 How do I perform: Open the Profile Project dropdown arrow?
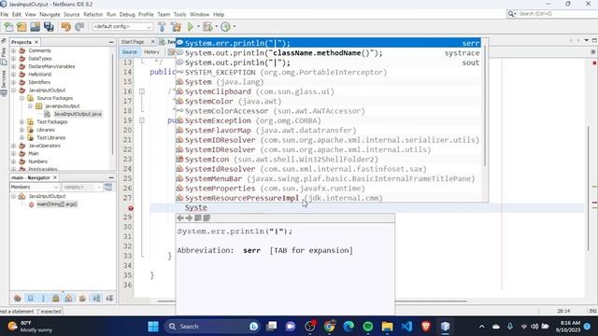(235, 27)
